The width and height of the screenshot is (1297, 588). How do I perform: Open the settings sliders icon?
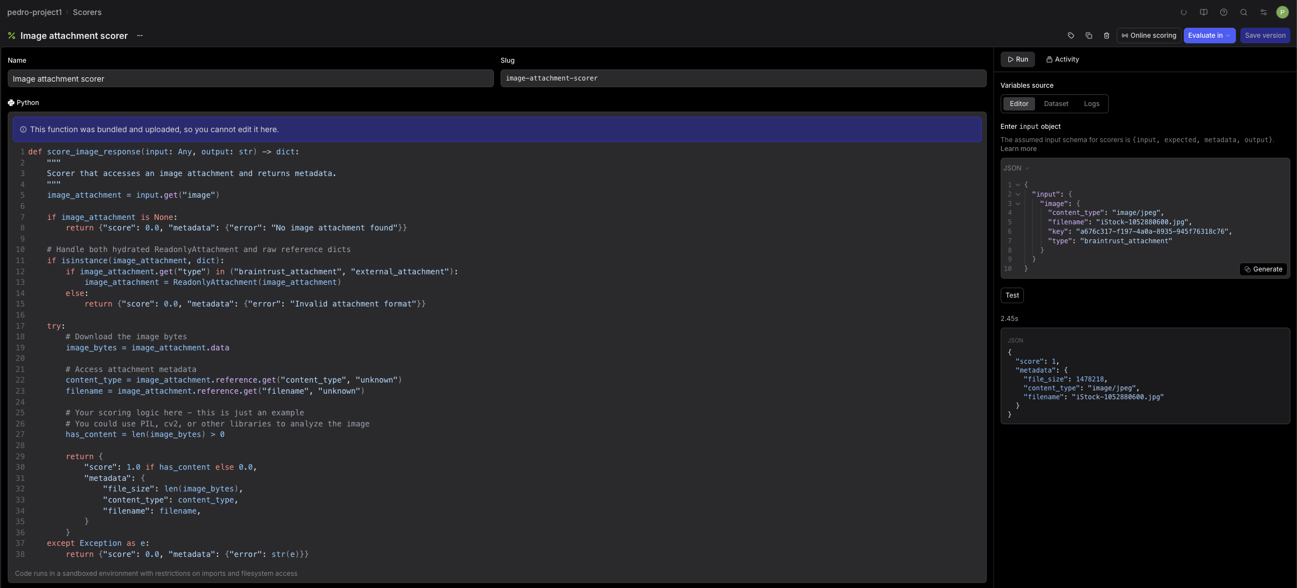1263,12
